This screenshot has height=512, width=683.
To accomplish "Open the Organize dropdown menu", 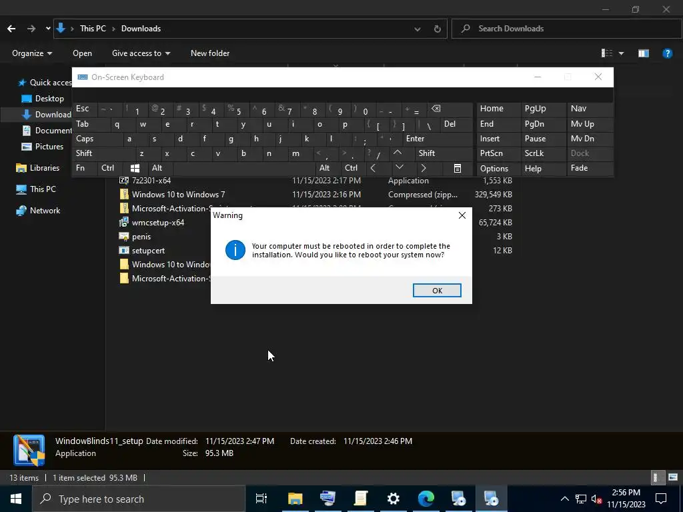I will (32, 53).
